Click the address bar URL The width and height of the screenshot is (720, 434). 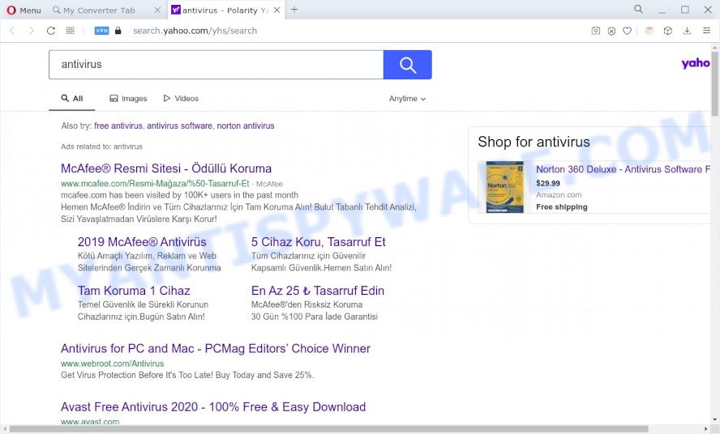(x=195, y=31)
